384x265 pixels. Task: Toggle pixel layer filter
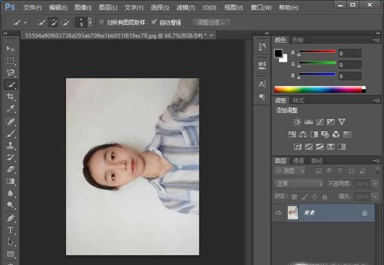pyautogui.click(x=318, y=171)
